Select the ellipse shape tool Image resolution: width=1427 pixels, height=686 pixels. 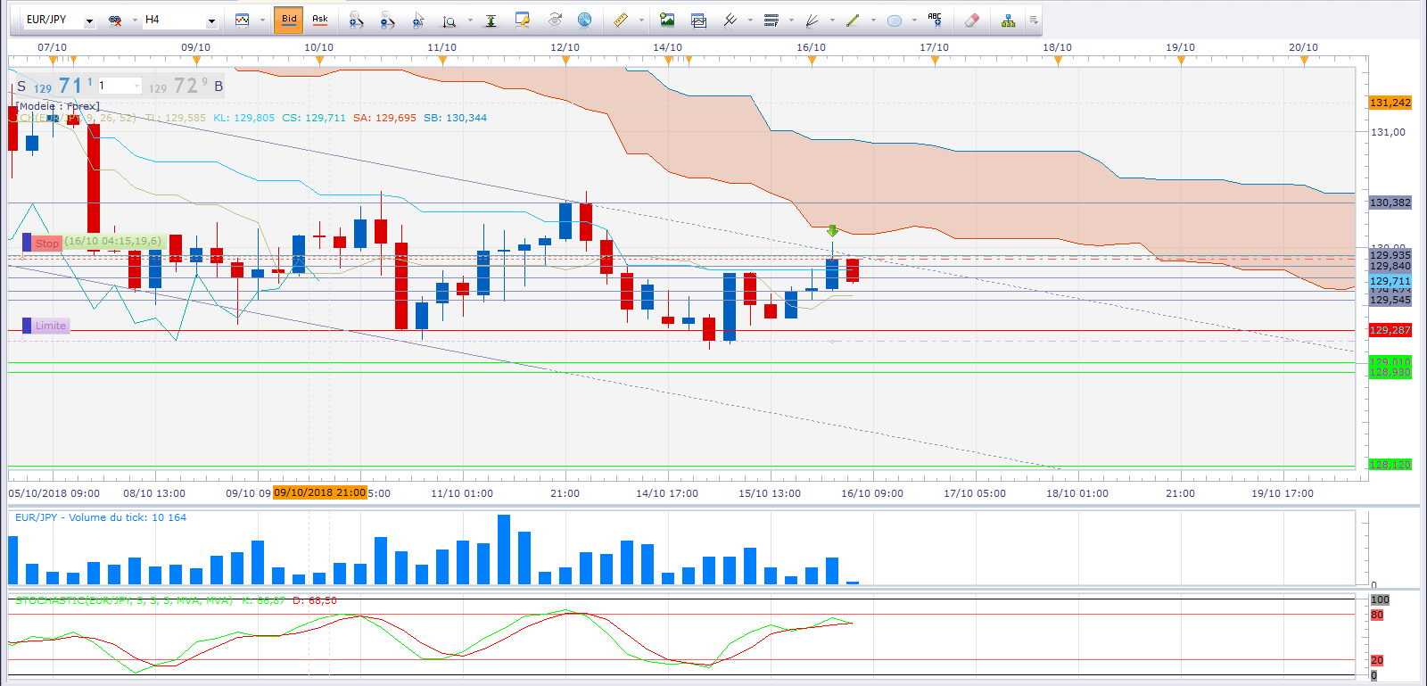[895, 20]
